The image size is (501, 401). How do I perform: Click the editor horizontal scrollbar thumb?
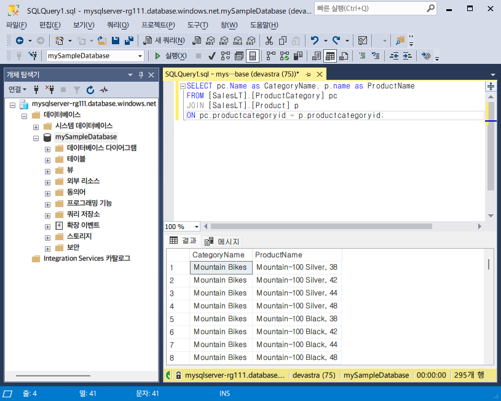point(321,227)
